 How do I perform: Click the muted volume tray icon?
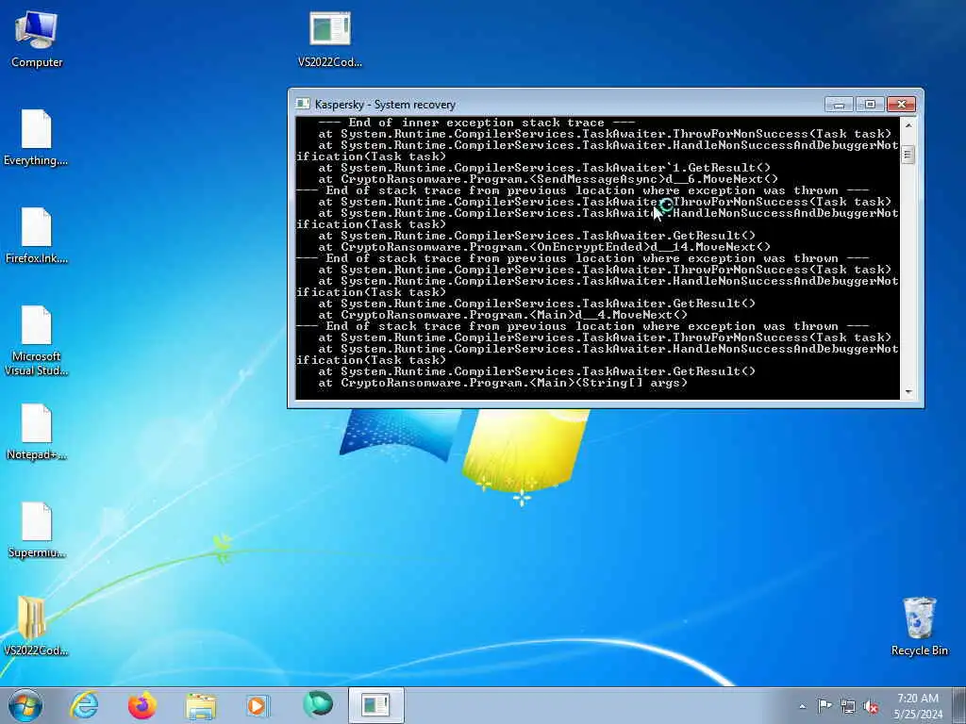pos(871,707)
